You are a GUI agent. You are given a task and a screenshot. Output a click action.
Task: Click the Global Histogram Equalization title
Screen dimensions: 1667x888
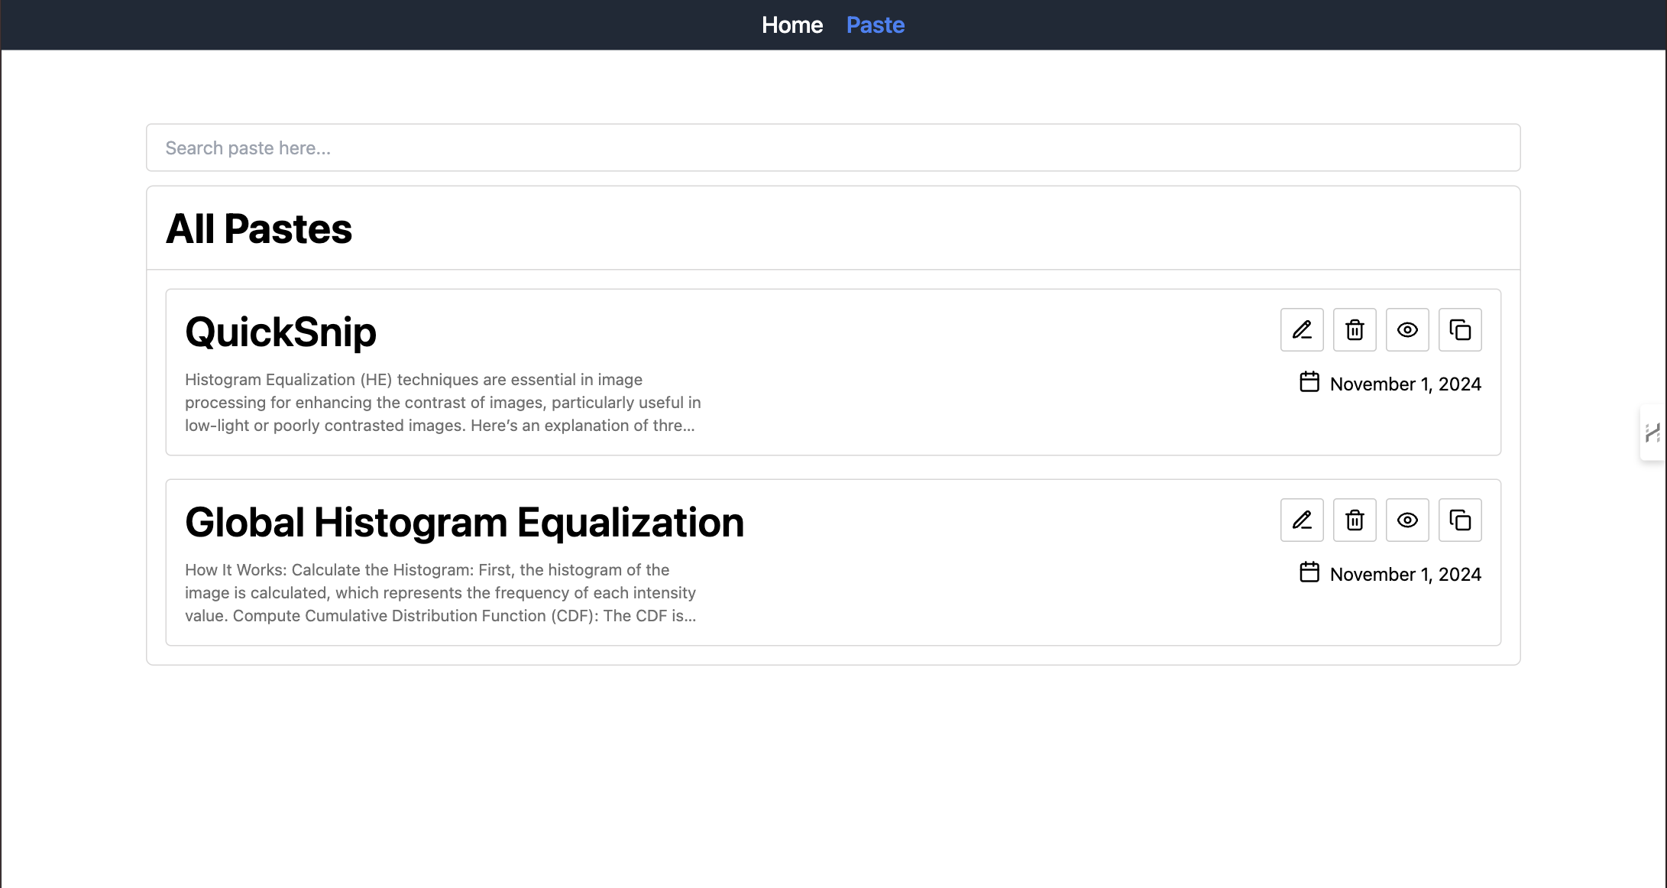(x=464, y=523)
